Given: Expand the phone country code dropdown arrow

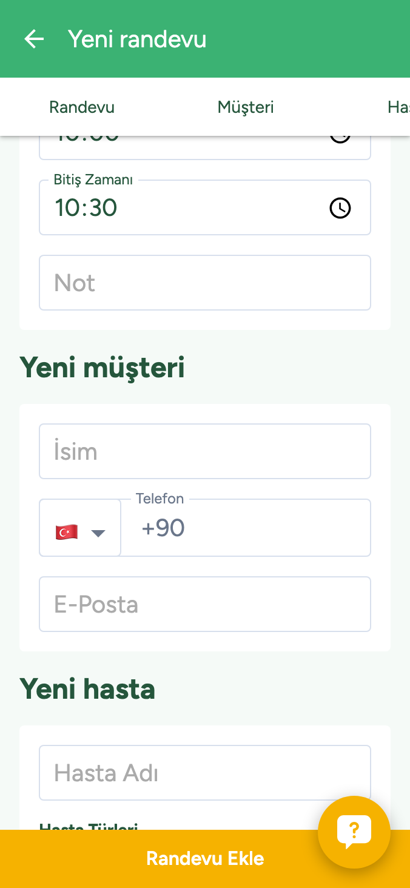Looking at the screenshot, I should [x=98, y=533].
